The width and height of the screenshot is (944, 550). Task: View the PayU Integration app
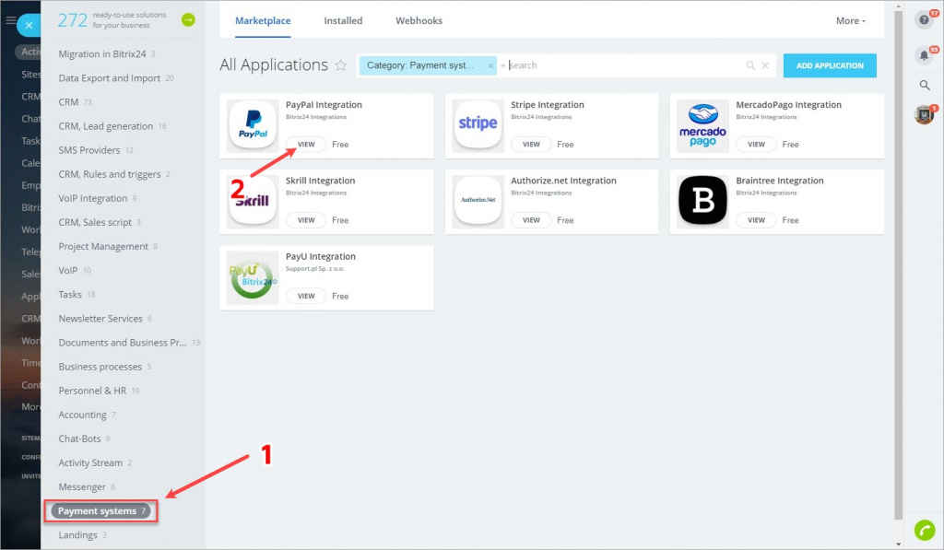pyautogui.click(x=306, y=296)
